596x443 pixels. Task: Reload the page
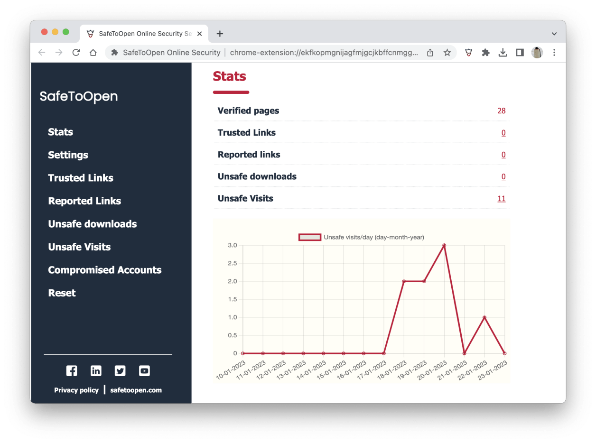click(x=76, y=53)
